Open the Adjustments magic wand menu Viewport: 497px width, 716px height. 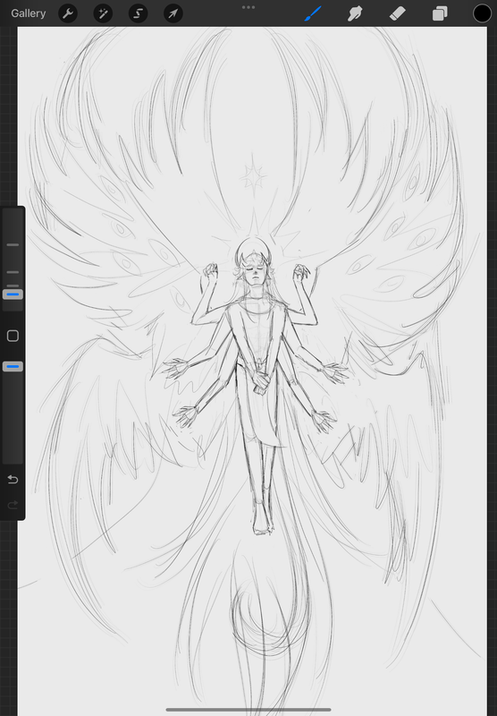tap(103, 13)
